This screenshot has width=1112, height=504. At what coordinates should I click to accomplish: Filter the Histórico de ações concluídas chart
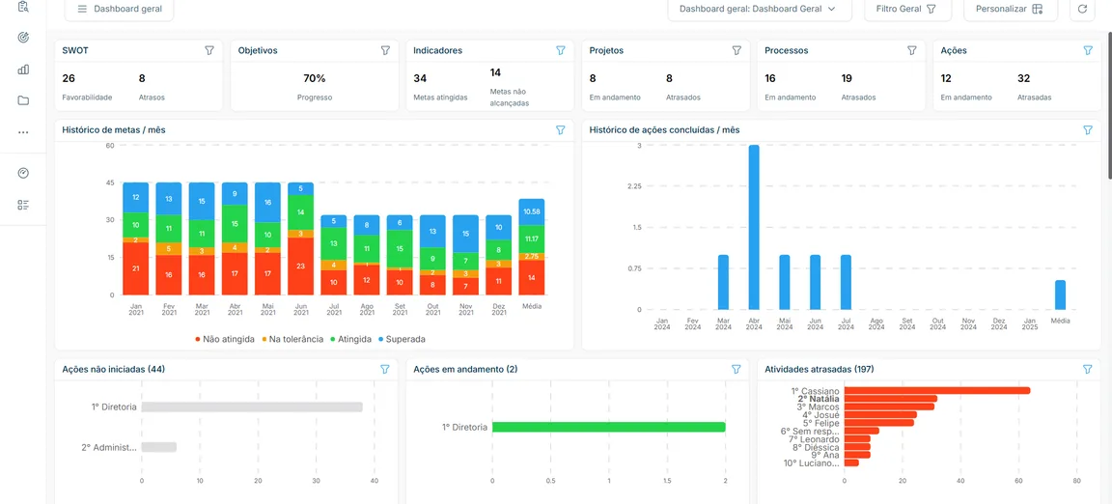(x=1088, y=130)
